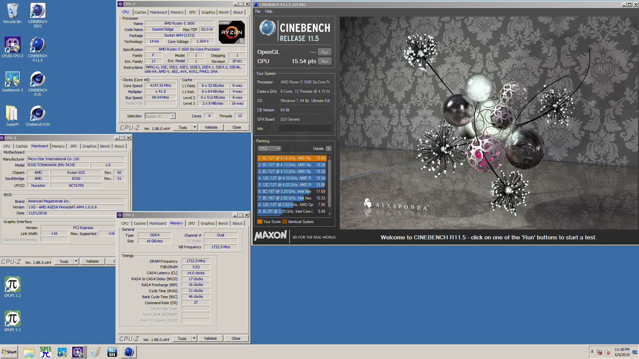The width and height of the screenshot is (639, 359).
Task: Open the Ranking CPU dropdown in Cinebench
Action: click(269, 149)
